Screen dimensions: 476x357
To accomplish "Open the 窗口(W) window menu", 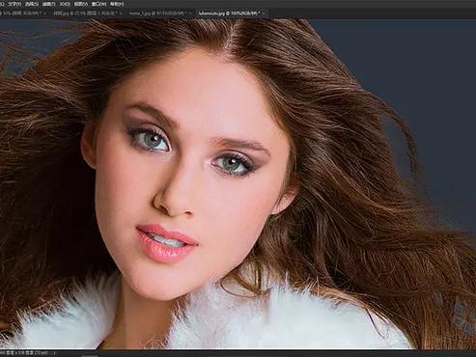I will 98,4.
